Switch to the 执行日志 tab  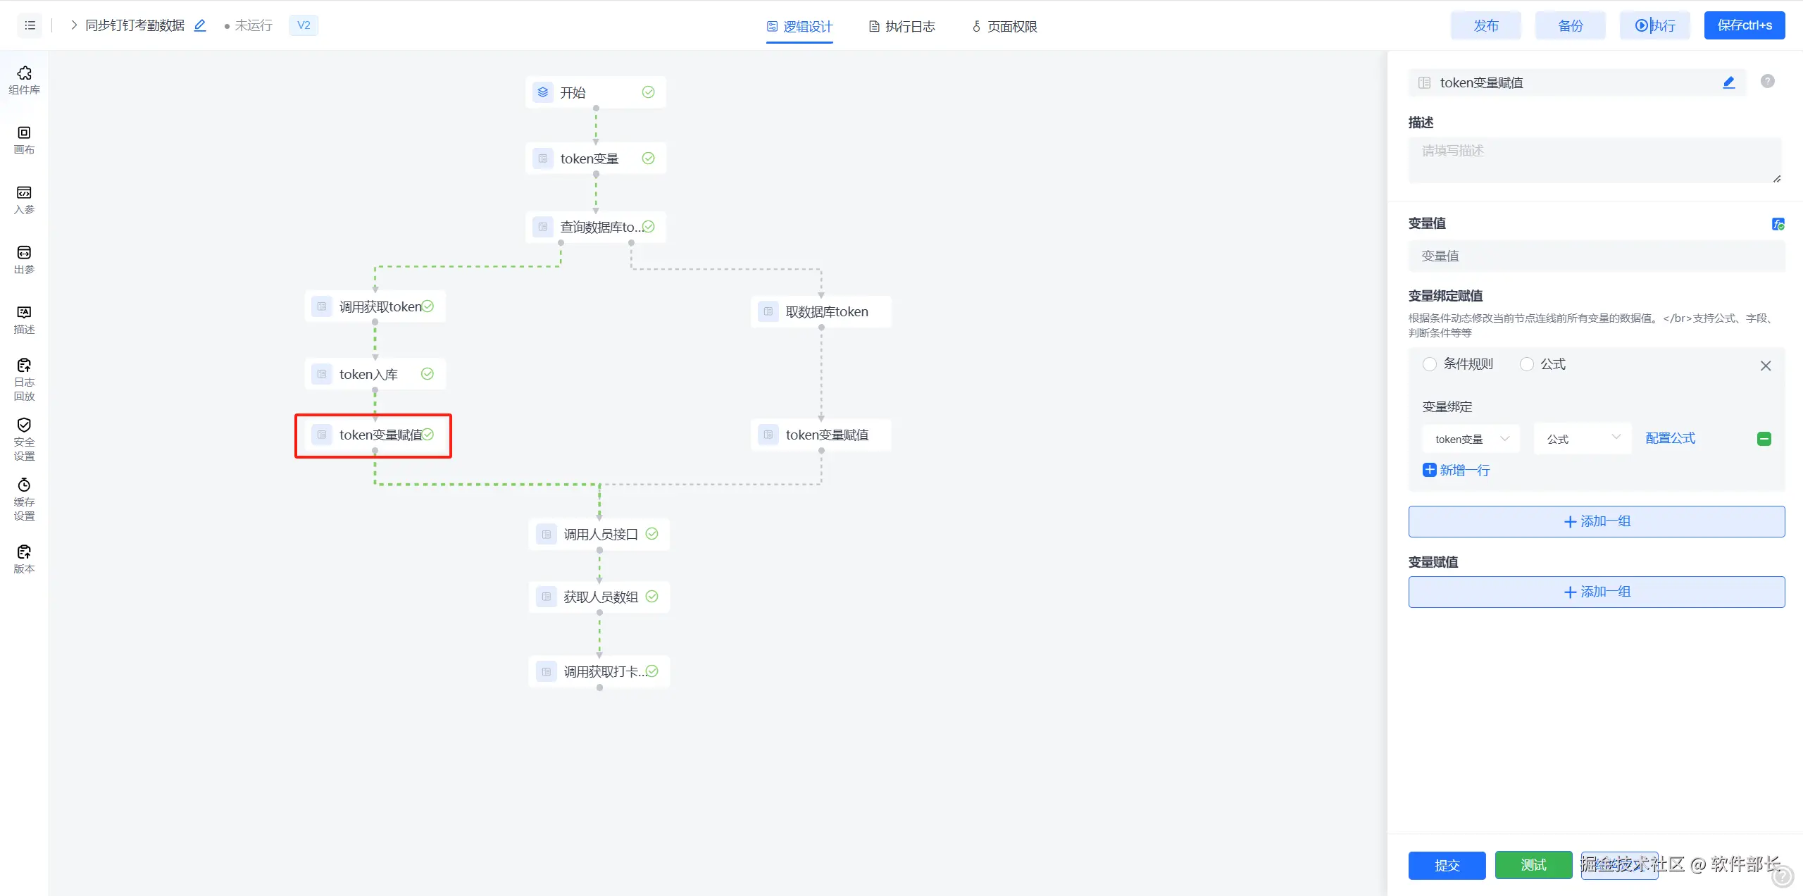[902, 26]
